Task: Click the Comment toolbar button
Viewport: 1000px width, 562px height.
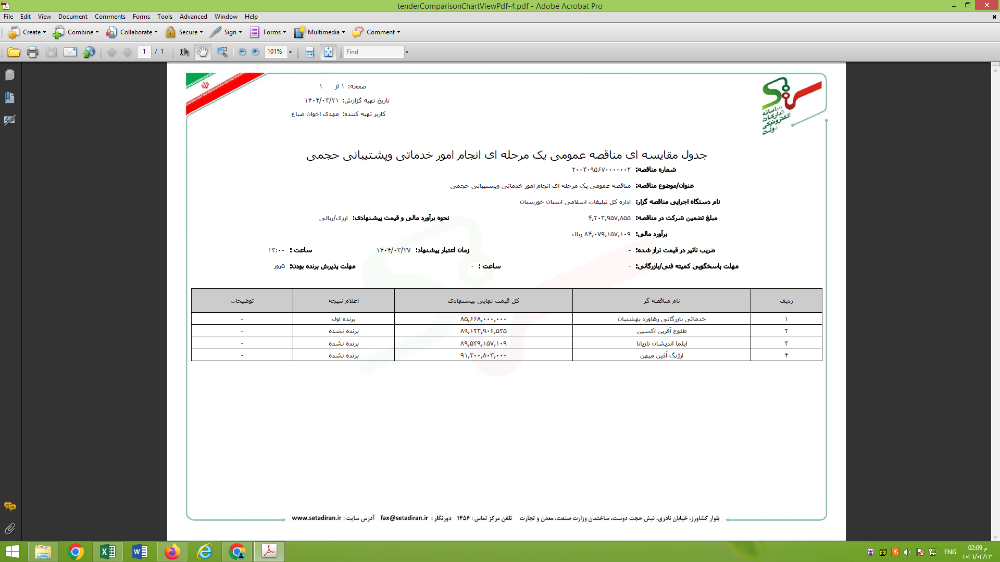Action: coord(376,32)
